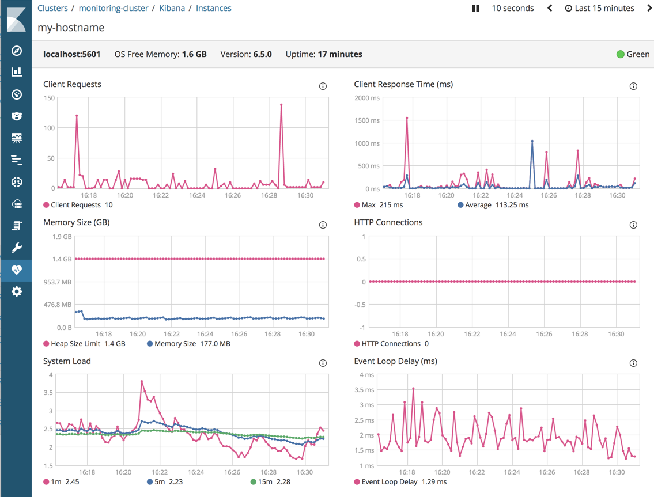Viewport: 654px width, 497px height.
Task: Open the Management gear icon
Action: click(16, 291)
